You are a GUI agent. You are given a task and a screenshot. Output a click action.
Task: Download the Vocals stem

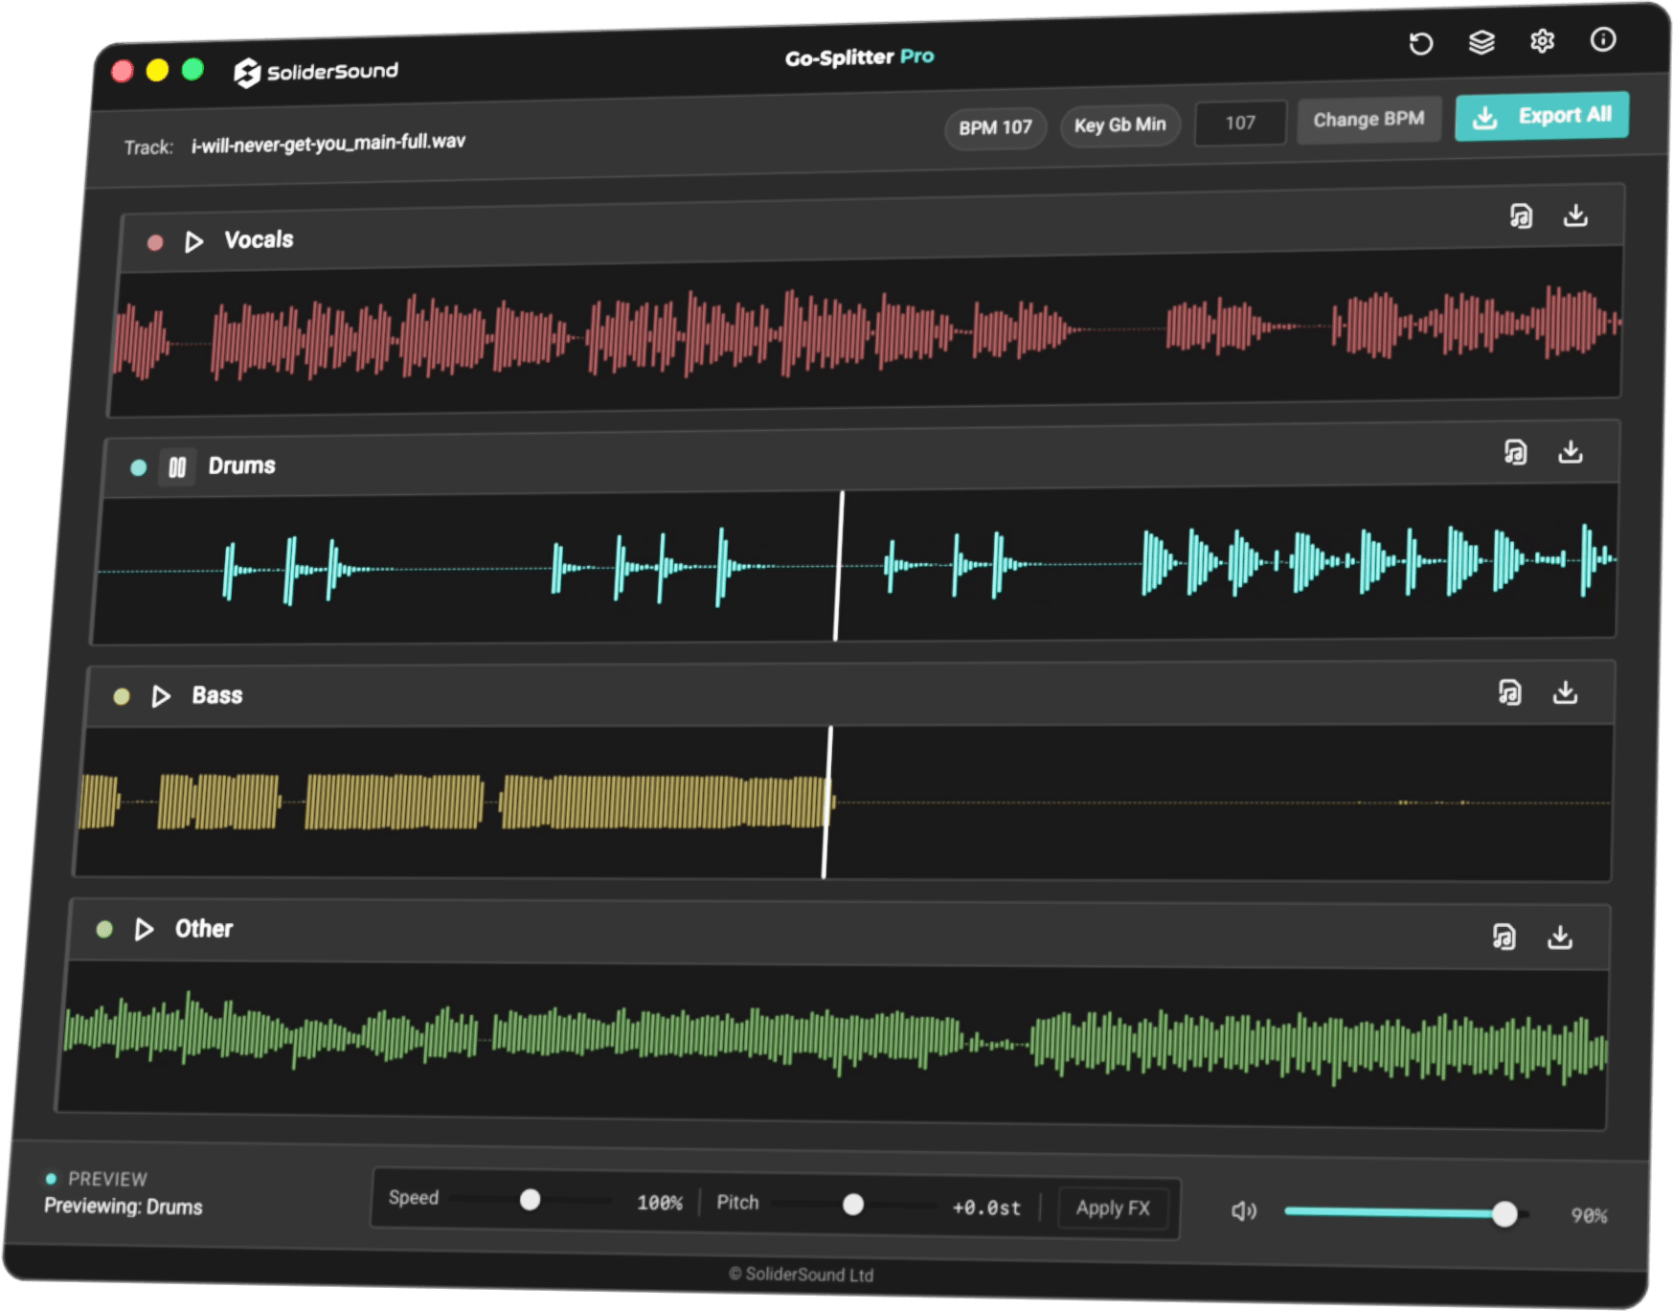click(1575, 215)
